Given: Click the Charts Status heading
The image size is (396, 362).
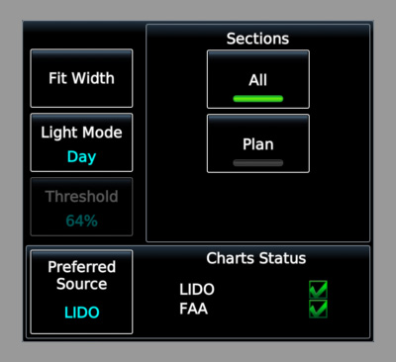Looking at the screenshot, I should point(256,258).
